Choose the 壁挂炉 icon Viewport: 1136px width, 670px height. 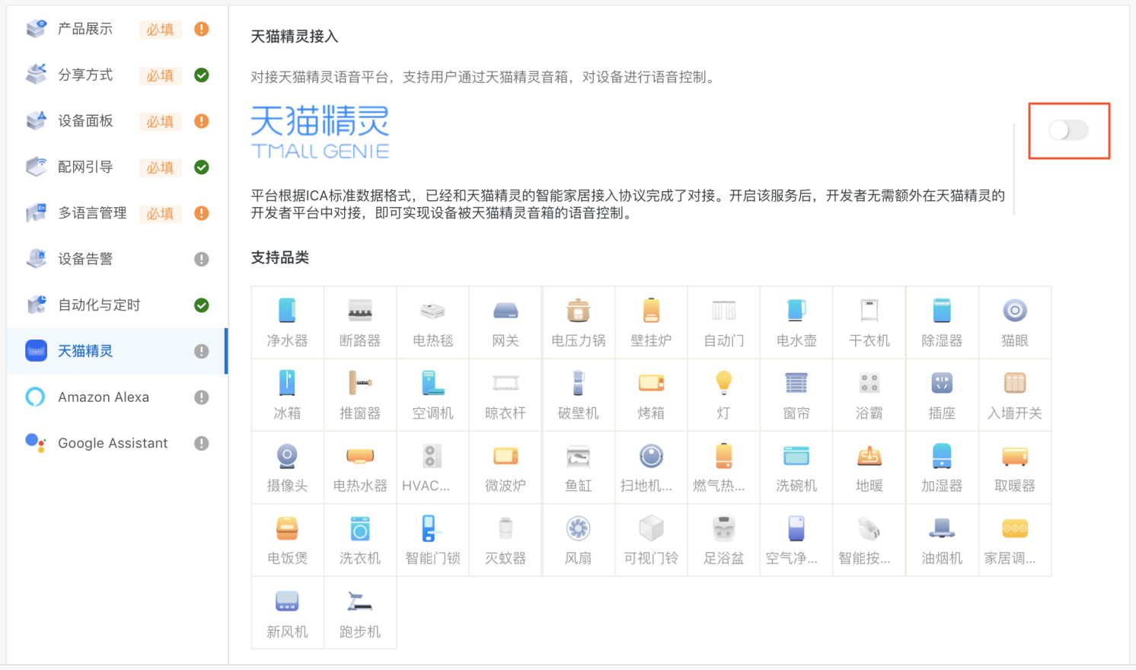tap(651, 311)
